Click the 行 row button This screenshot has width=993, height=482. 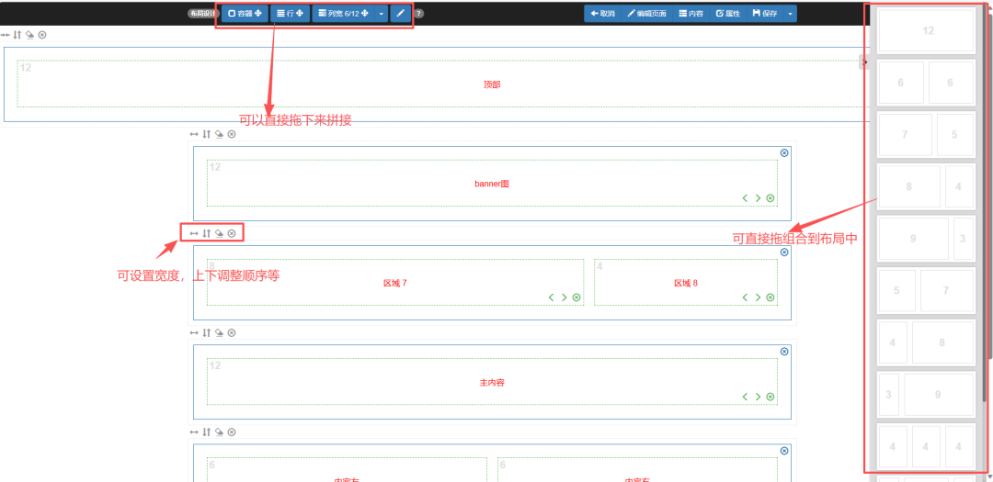(290, 13)
